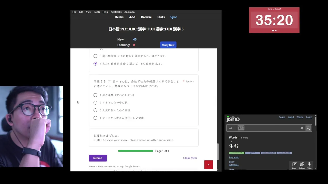The image size is (328, 184).
Task: Open Killstreaks menu in Anki
Action: (x=116, y=12)
